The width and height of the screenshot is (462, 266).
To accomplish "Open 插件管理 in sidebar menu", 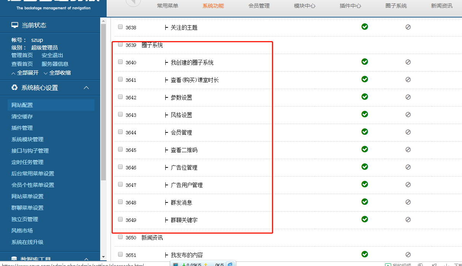I will click(22, 128).
